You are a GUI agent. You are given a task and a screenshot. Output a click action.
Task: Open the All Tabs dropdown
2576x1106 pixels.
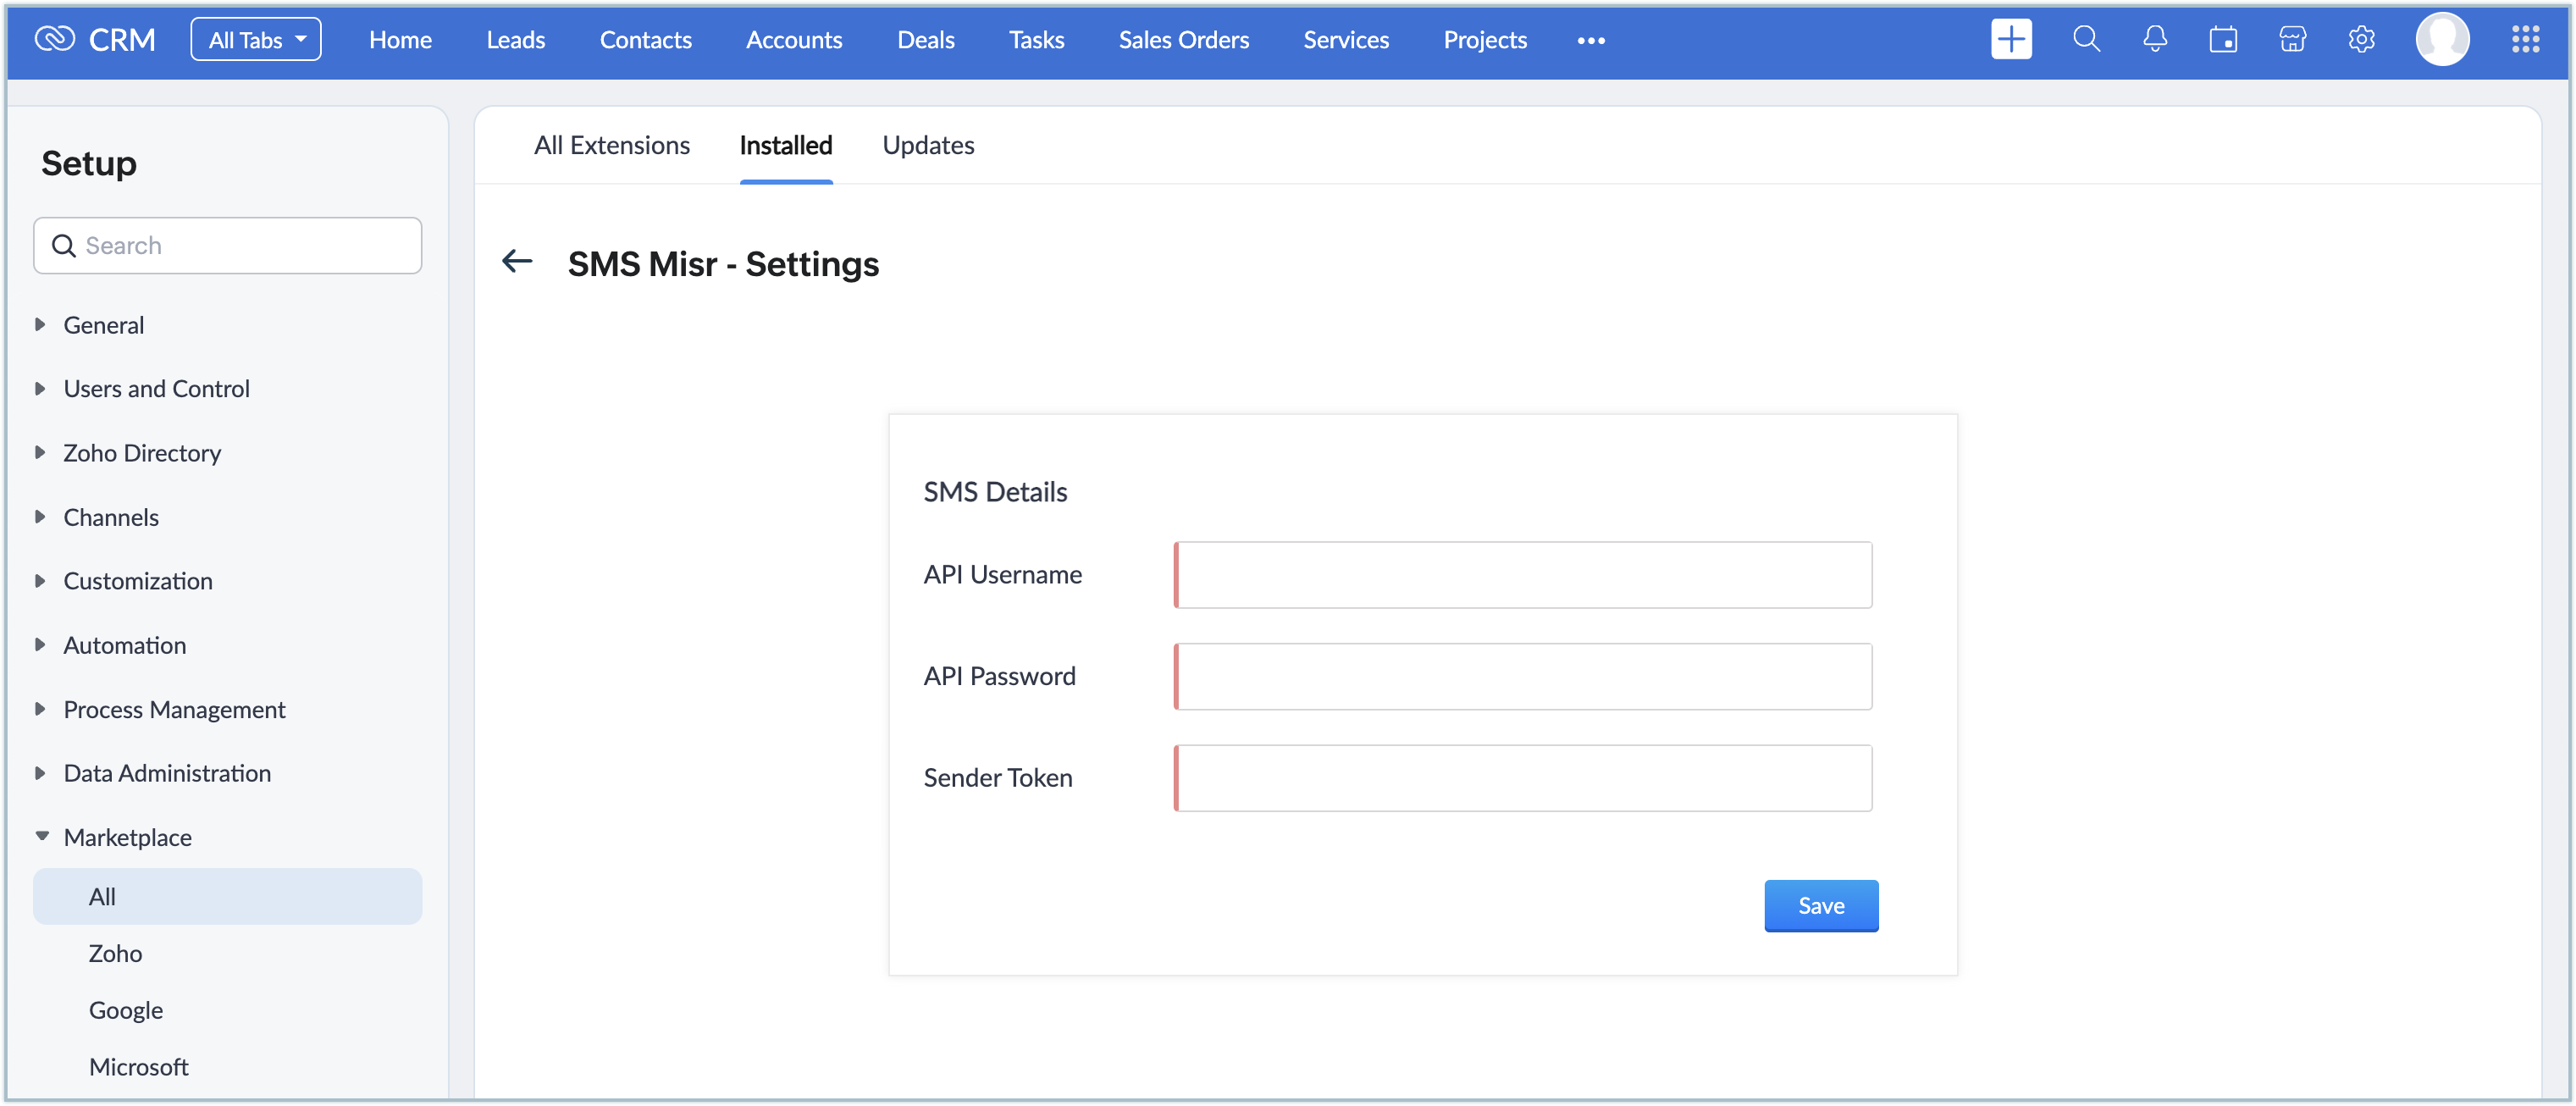256,40
